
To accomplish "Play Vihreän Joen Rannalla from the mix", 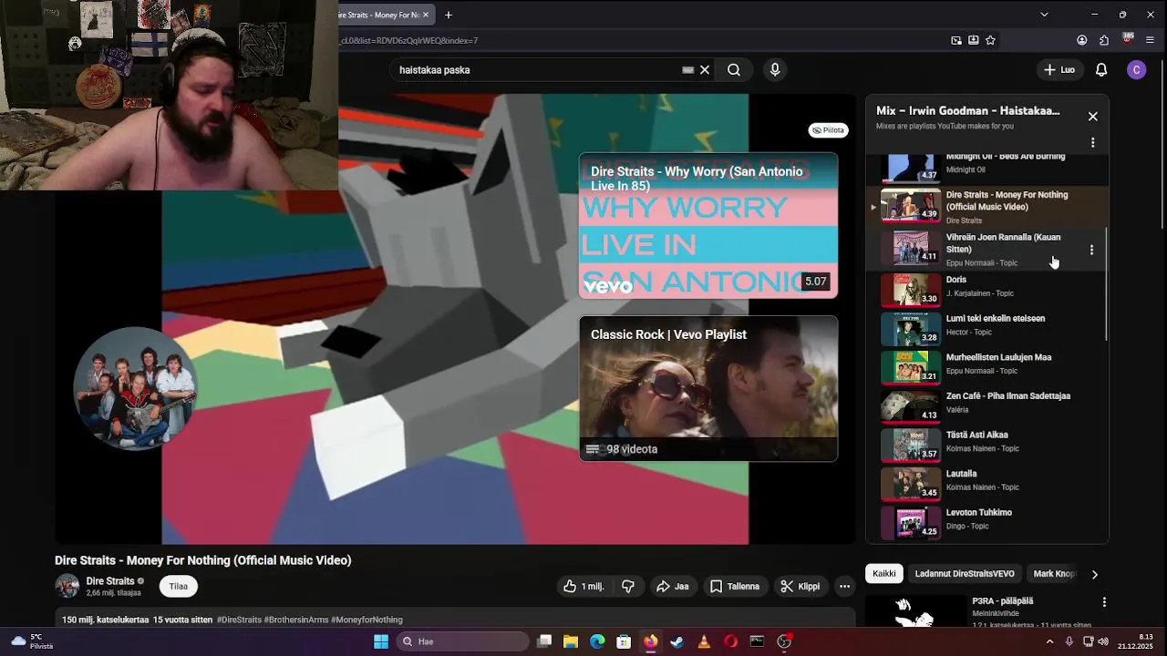I will point(987,249).
